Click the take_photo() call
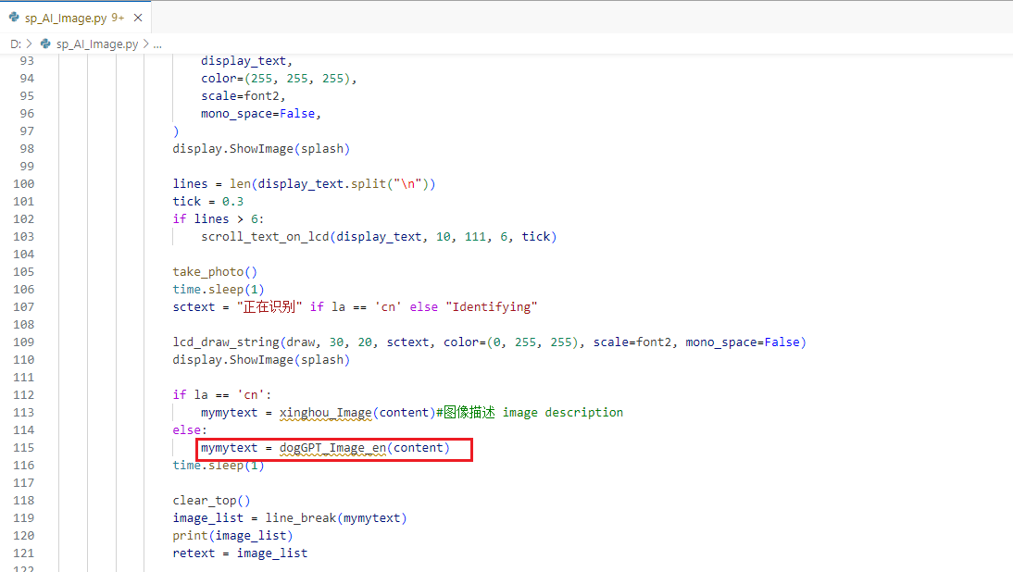This screenshot has width=1013, height=572. tap(215, 272)
